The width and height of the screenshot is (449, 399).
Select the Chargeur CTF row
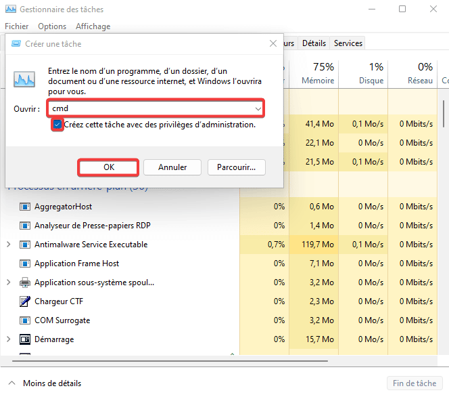219,301
